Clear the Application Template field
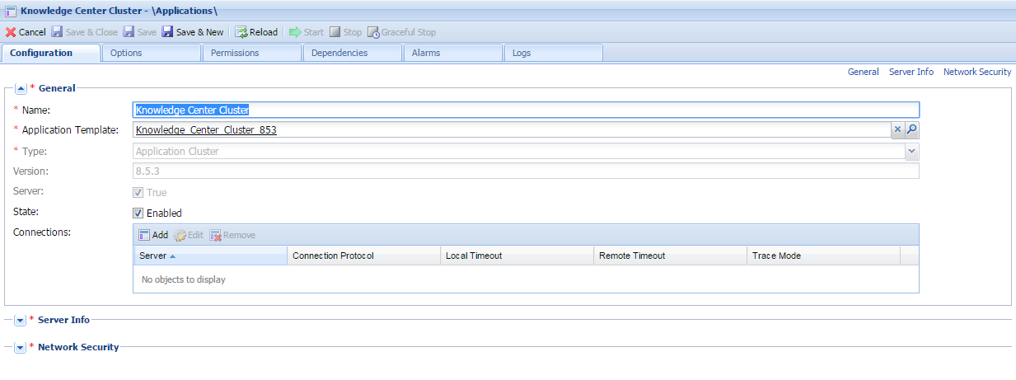This screenshot has height=380, width=1016. pyautogui.click(x=898, y=130)
